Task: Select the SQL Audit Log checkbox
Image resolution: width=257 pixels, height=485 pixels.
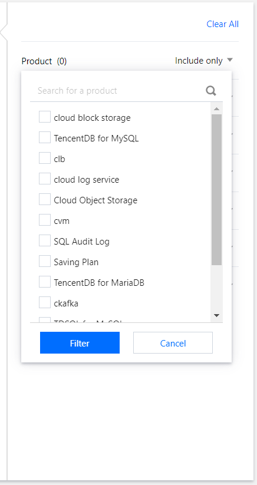Action: pyautogui.click(x=45, y=240)
